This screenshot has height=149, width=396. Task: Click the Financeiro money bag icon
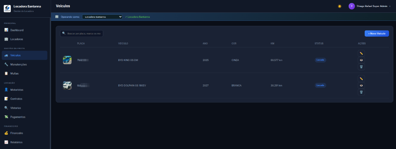(6, 133)
